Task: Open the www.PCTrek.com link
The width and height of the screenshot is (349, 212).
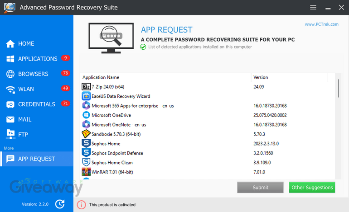Action: pyautogui.click(x=322, y=24)
